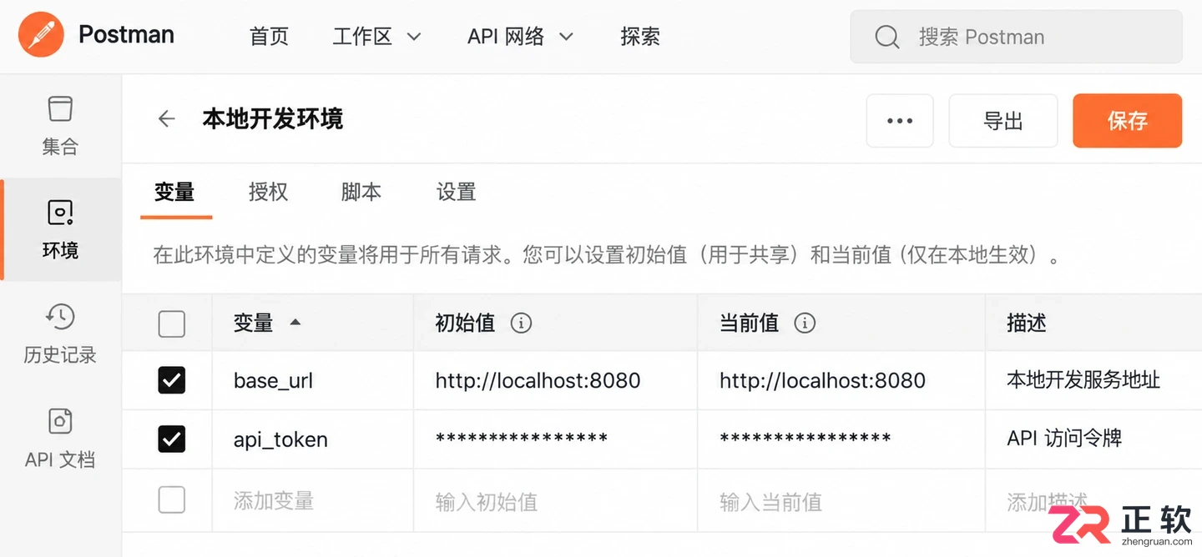Go back with the left arrow
This screenshot has width=1202, height=557.
(x=167, y=119)
